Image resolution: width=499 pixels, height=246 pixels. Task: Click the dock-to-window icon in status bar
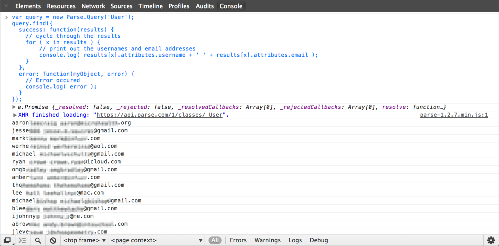[7, 240]
